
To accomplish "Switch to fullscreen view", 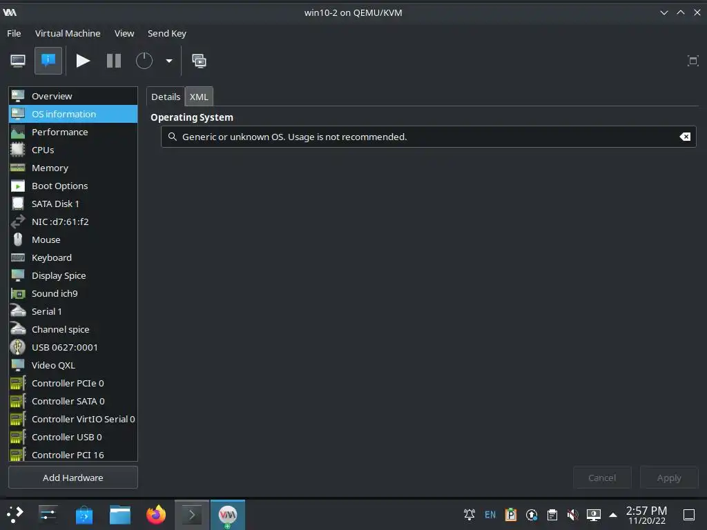I will point(693,61).
